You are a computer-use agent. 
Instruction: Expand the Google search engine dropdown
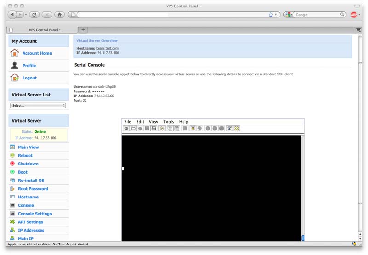(x=289, y=15)
